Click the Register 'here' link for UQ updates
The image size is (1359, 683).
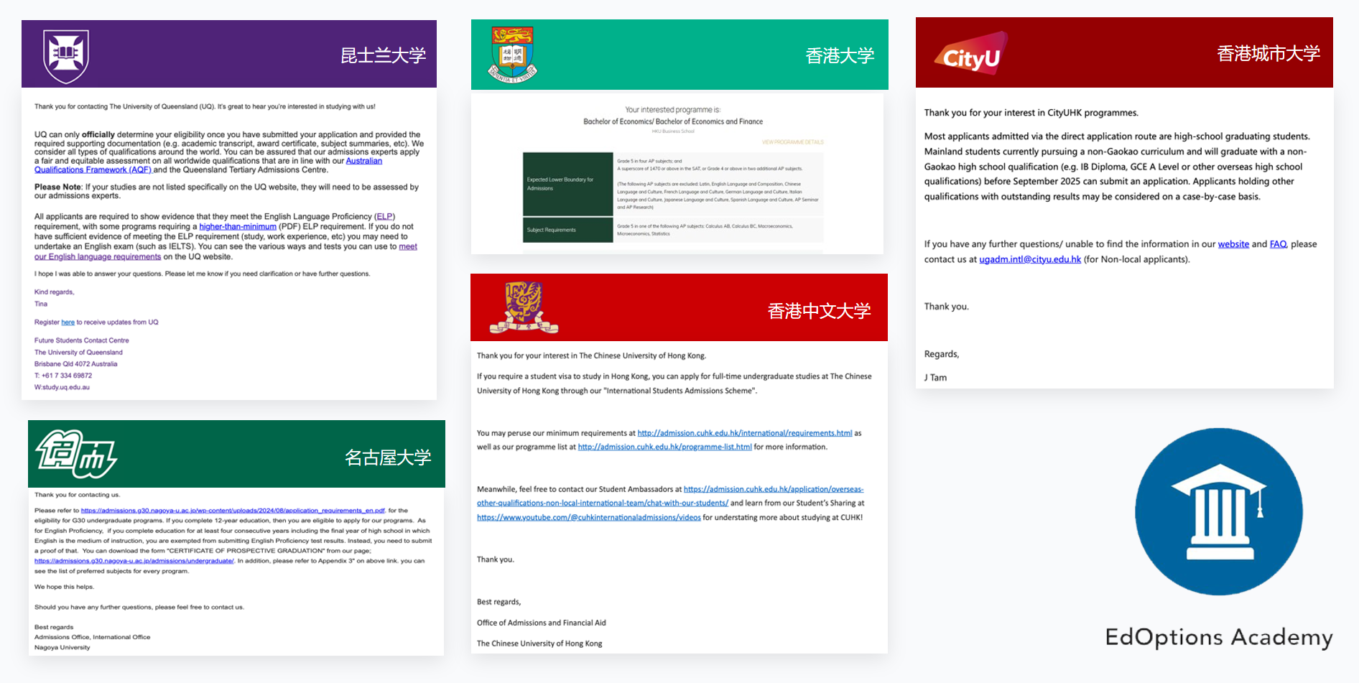[68, 322]
